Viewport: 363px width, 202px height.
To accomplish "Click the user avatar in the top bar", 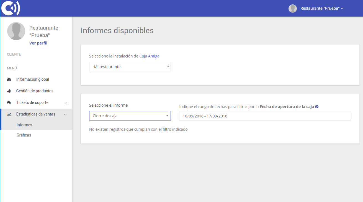I will click(292, 8).
